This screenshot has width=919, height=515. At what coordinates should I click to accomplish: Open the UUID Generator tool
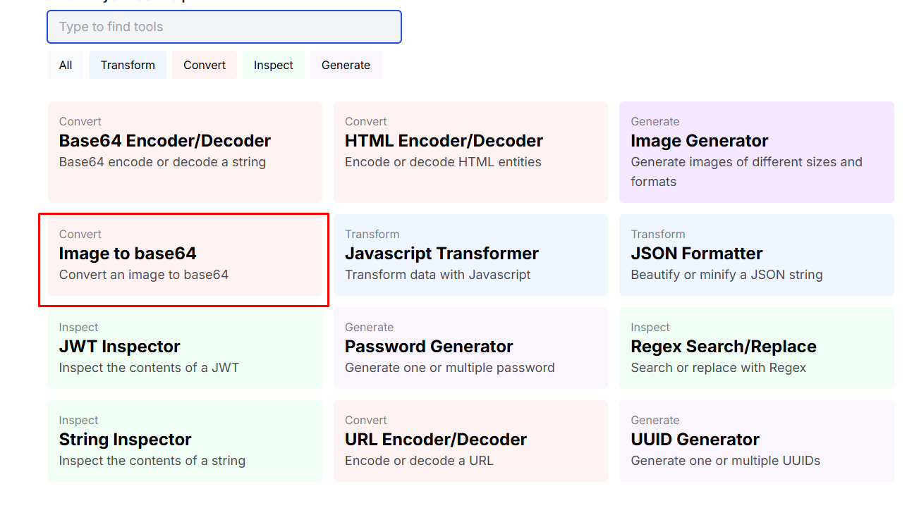756,440
